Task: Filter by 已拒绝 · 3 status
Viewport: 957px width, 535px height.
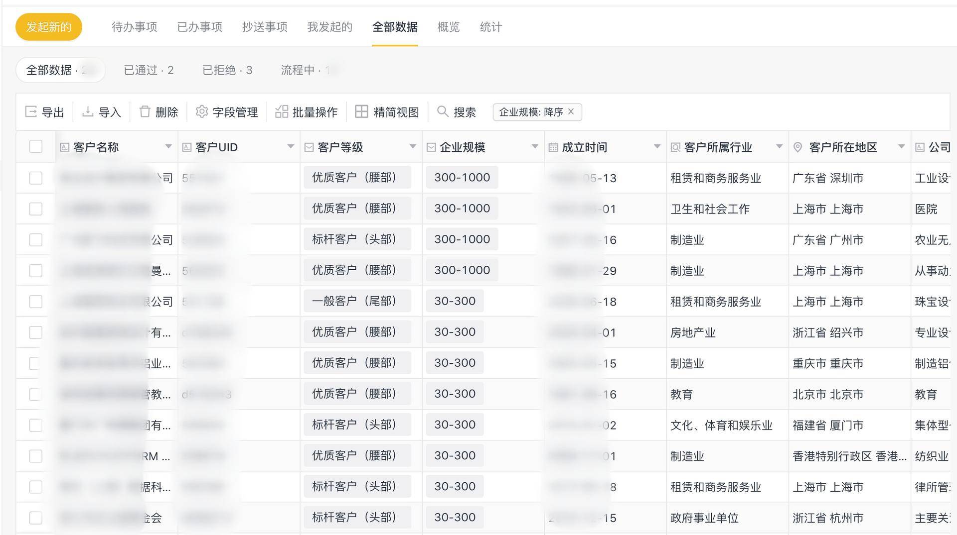Action: click(227, 70)
